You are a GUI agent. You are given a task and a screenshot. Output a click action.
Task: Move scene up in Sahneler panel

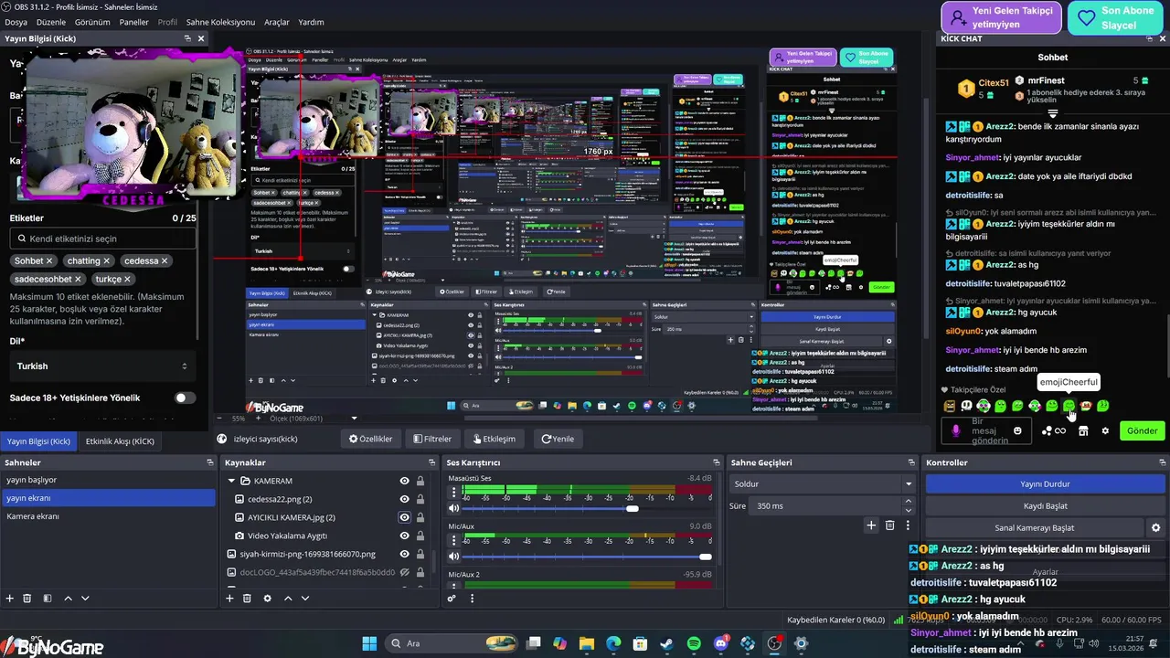(x=68, y=599)
